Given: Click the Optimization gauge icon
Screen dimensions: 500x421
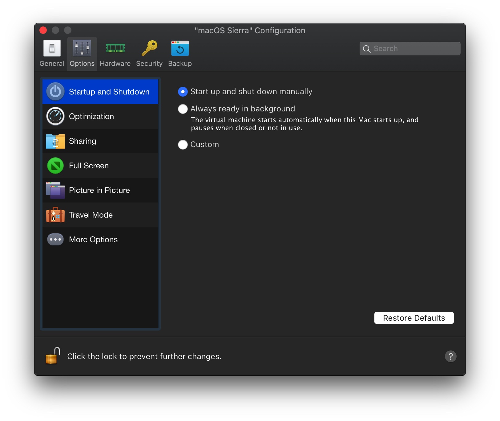Looking at the screenshot, I should click(55, 116).
